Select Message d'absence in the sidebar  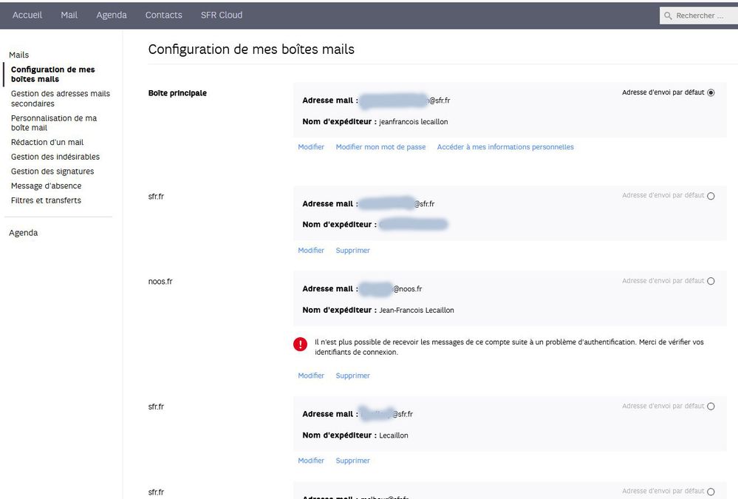pyautogui.click(x=46, y=186)
